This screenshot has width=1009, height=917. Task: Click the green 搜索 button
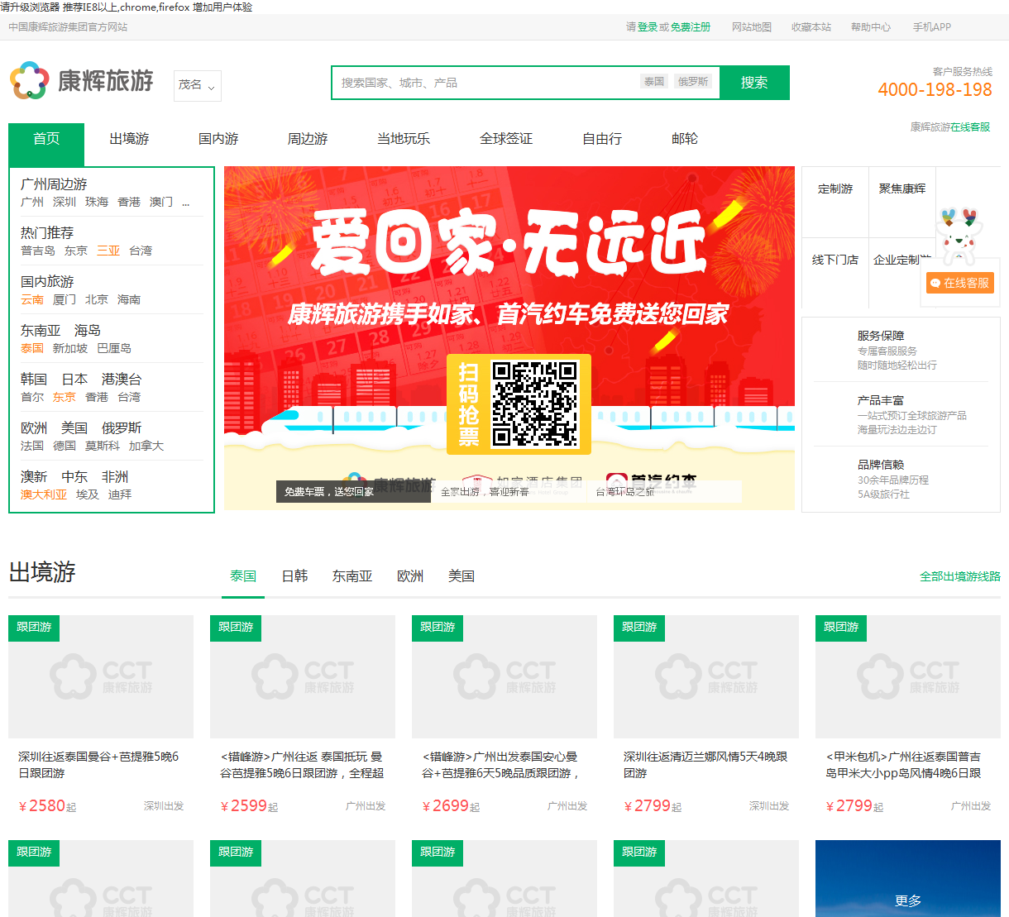tap(754, 83)
